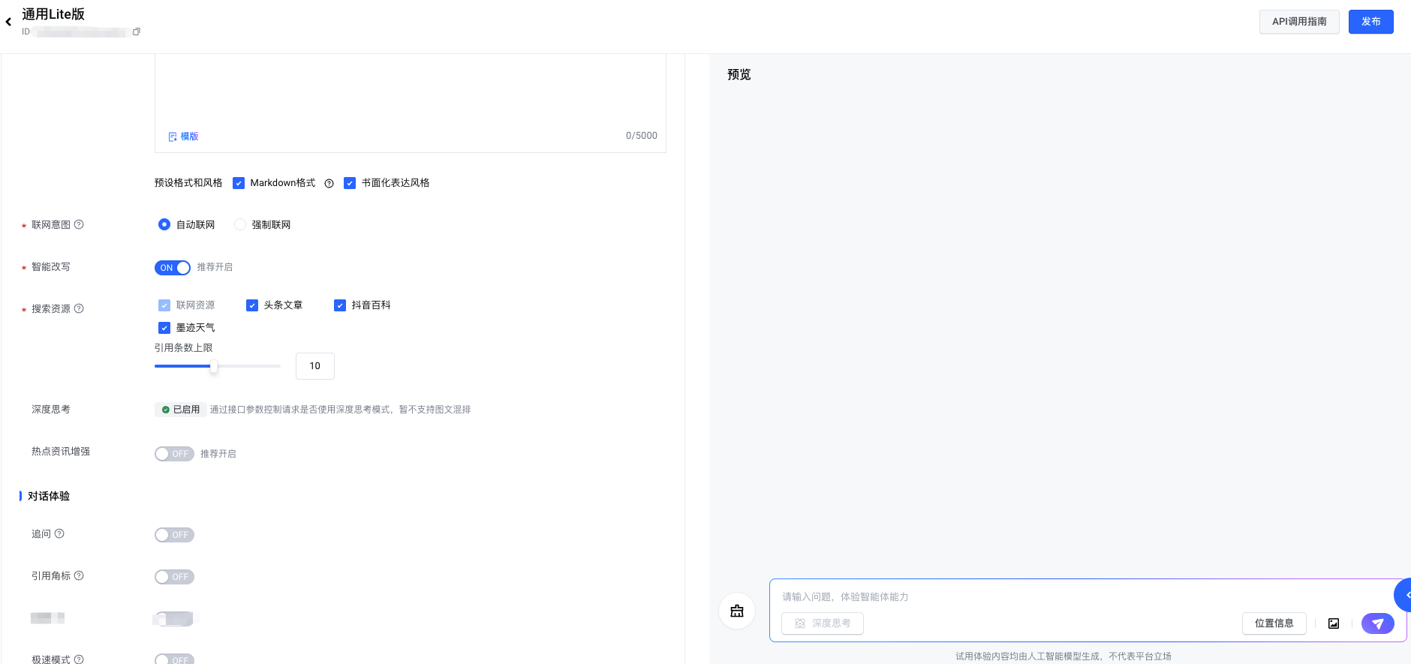The width and height of the screenshot is (1411, 664).
Task: Show help tooltip for 引用角标
Action: tap(79, 575)
